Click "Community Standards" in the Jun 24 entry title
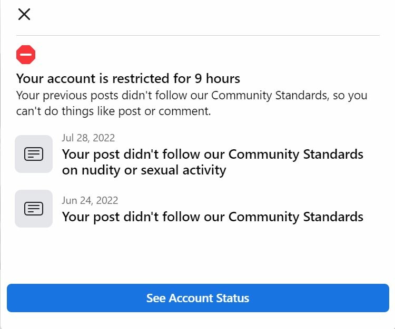The image size is (395, 329). (295, 217)
